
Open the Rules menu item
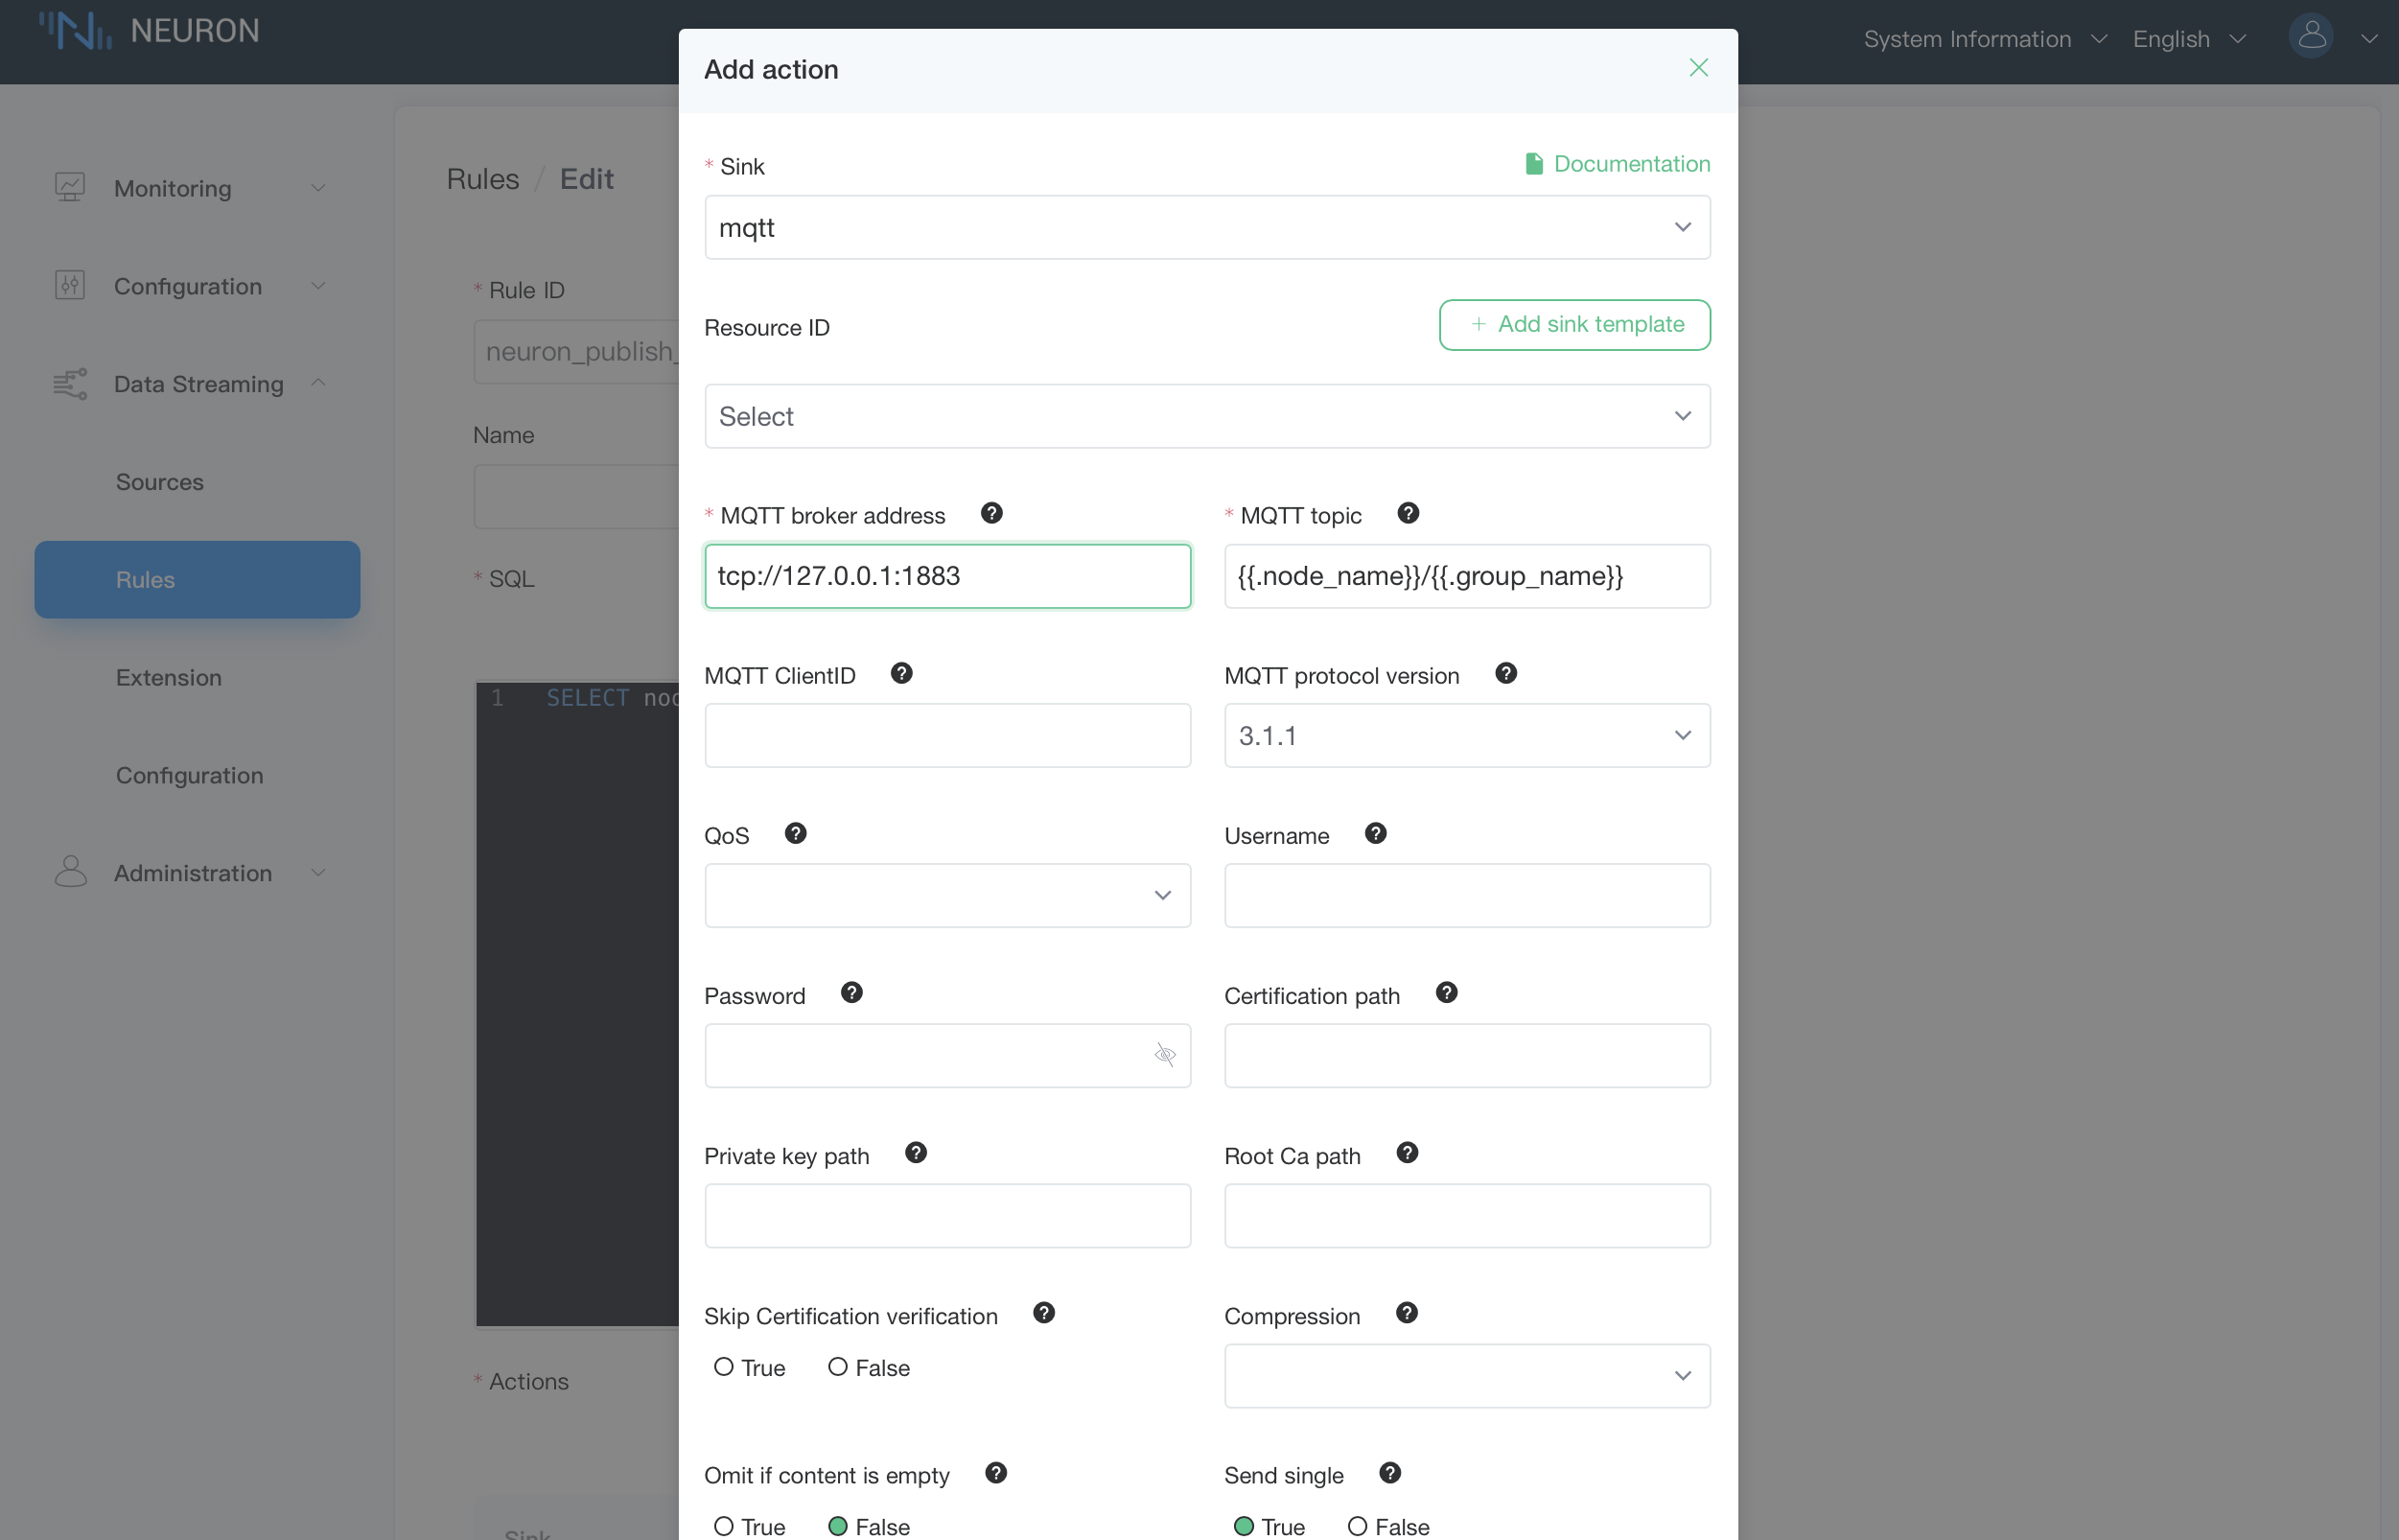point(144,578)
